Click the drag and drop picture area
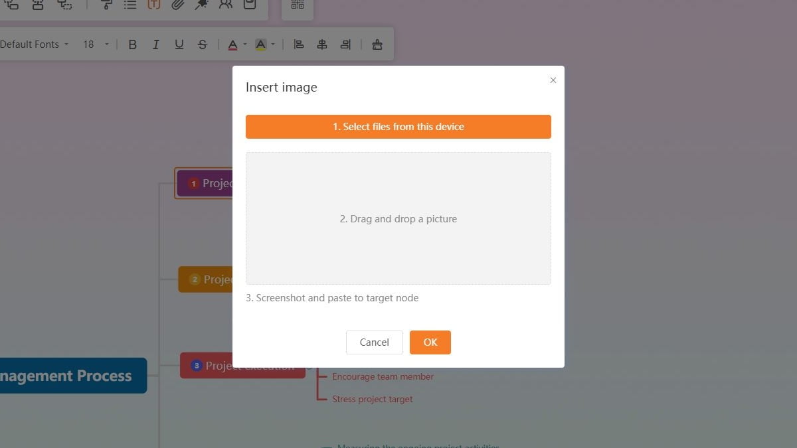 coord(398,218)
